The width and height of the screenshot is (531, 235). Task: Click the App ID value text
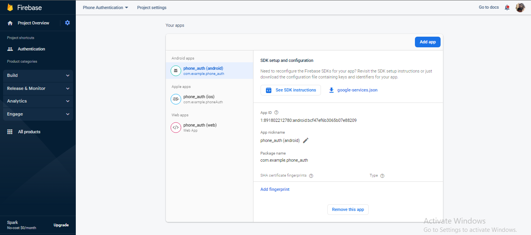(308, 120)
